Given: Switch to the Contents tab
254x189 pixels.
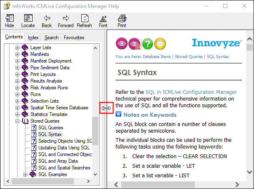Looking at the screenshot, I should click(14, 37).
